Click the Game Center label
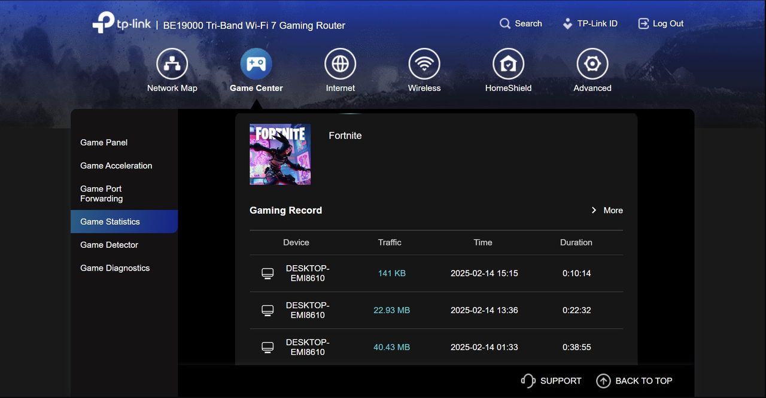Image resolution: width=766 pixels, height=398 pixels. pos(256,88)
